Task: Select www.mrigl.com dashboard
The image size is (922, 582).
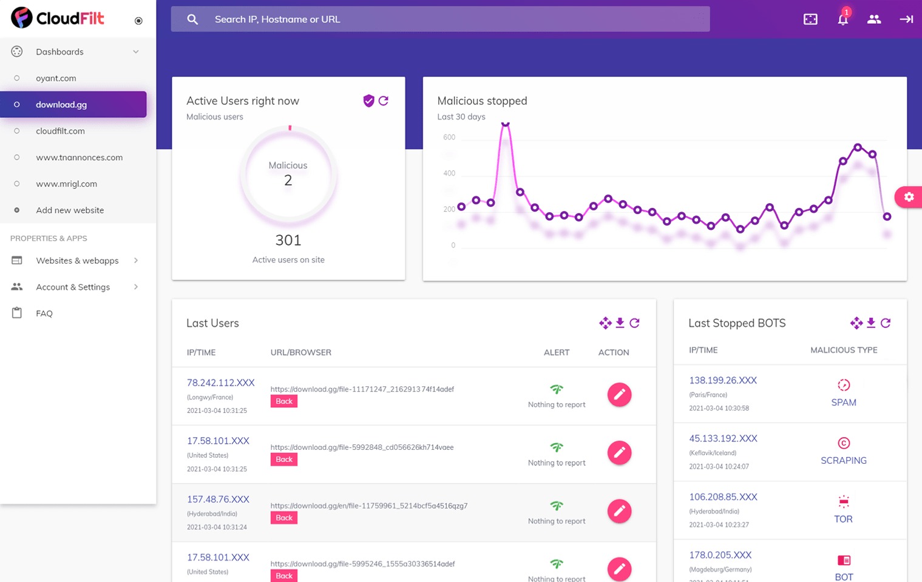Action: 66,184
